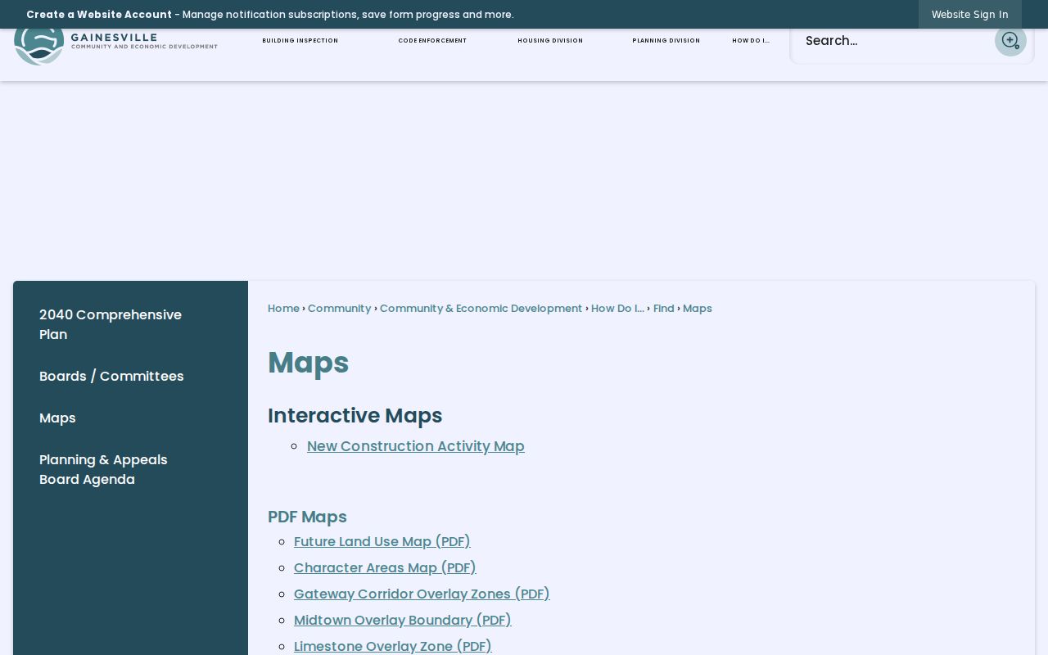This screenshot has height=655, width=1048.
Task: Open the Building Inspection menu
Action: (300, 41)
